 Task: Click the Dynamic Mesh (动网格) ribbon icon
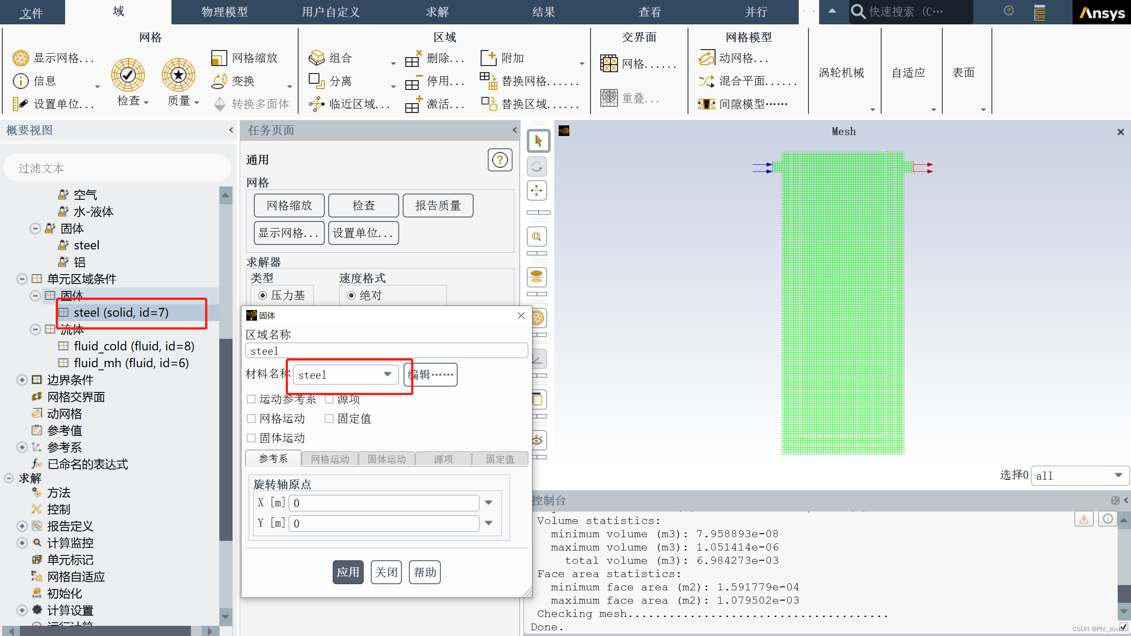pyautogui.click(x=707, y=58)
